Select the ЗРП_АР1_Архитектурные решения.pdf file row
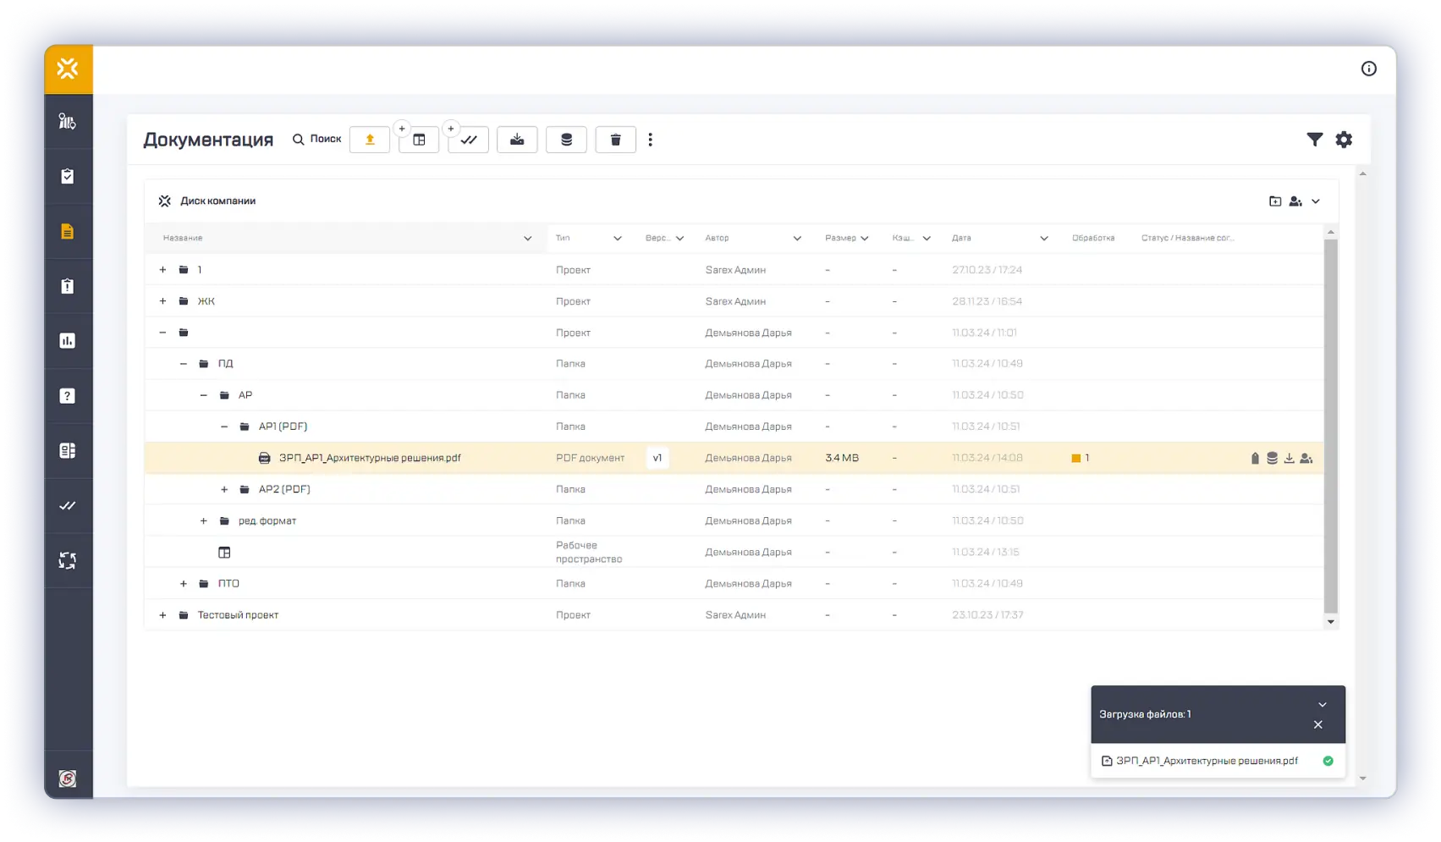This screenshot has height=842, width=1441. pos(370,458)
